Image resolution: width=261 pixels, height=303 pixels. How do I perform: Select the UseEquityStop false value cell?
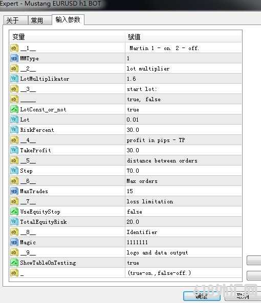click(x=183, y=212)
